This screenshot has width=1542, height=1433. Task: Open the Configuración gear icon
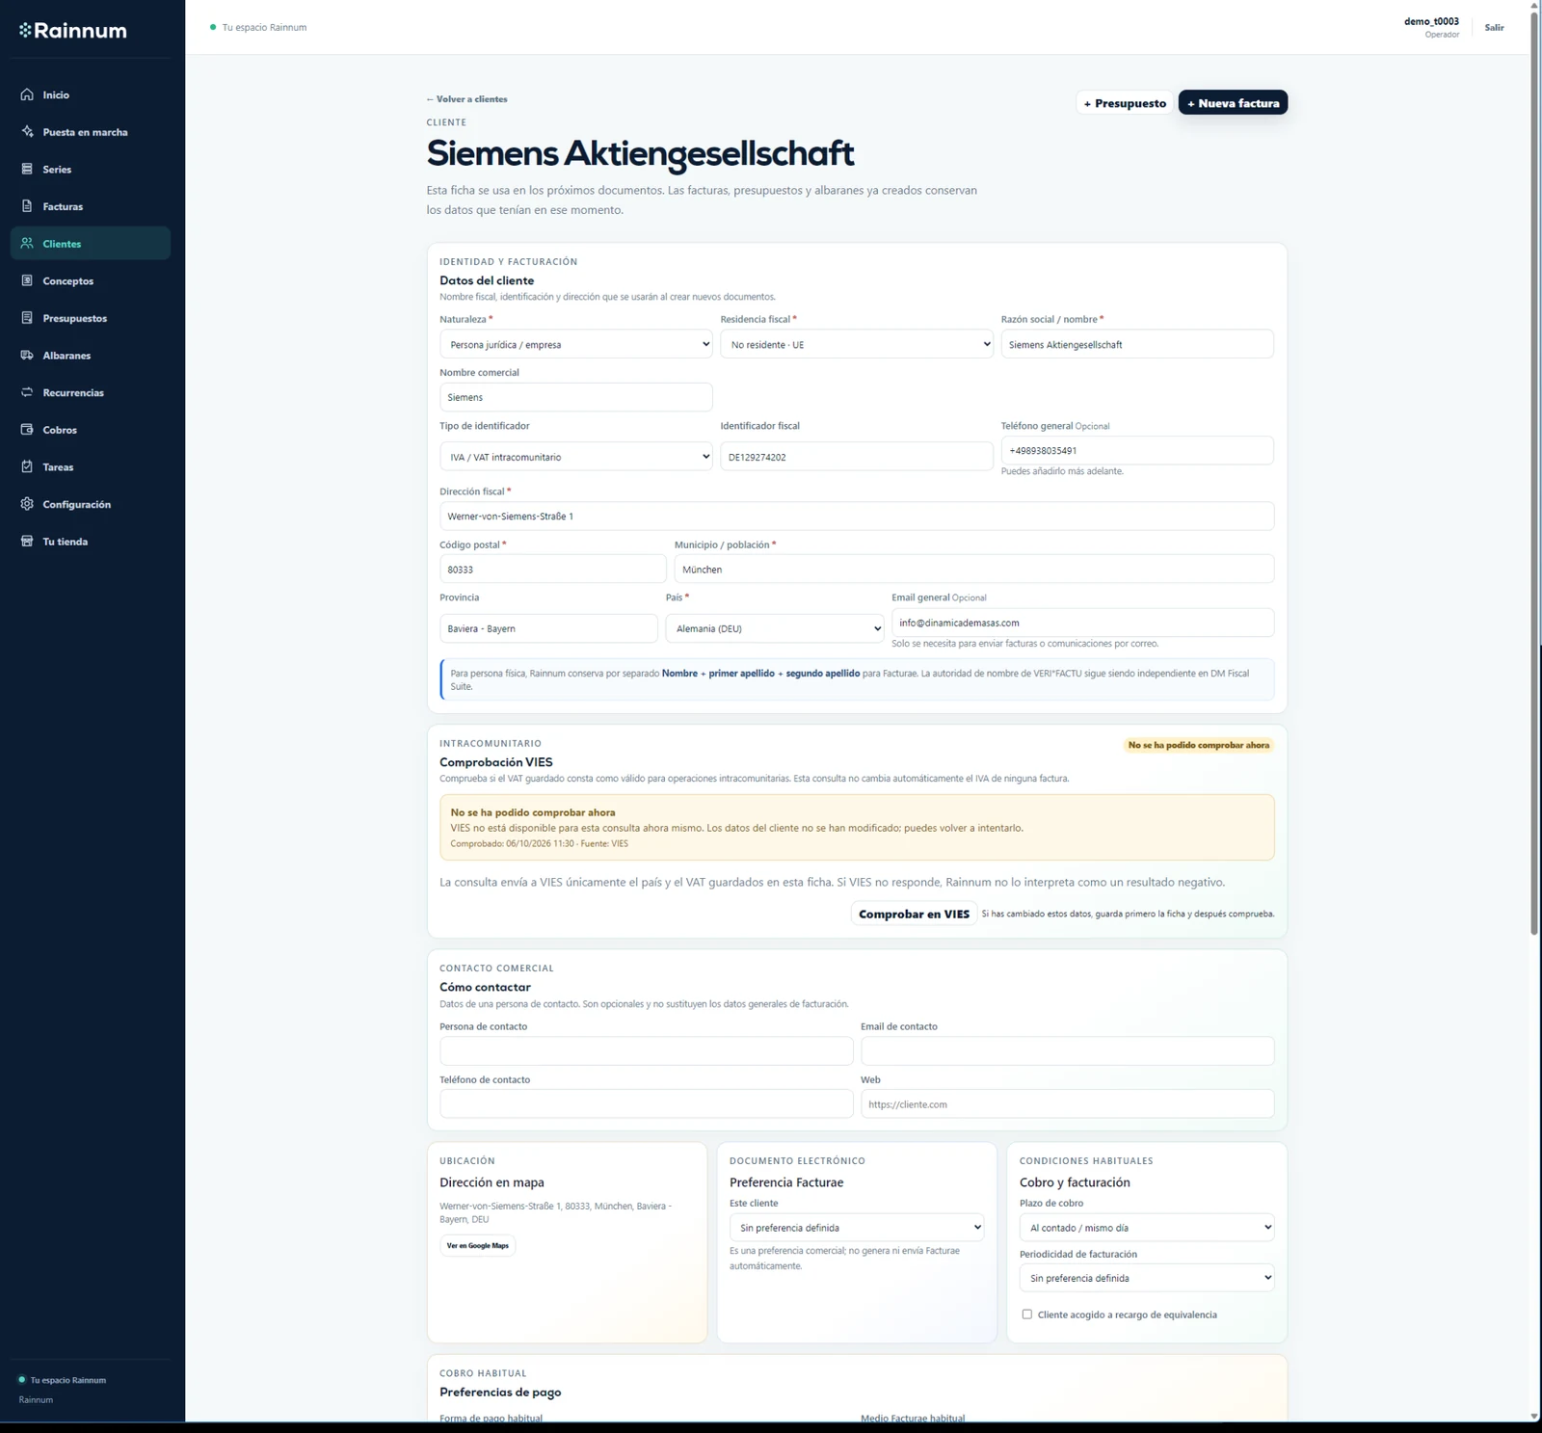pyautogui.click(x=27, y=504)
